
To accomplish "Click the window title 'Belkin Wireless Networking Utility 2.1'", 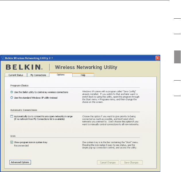I will click(29, 58).
